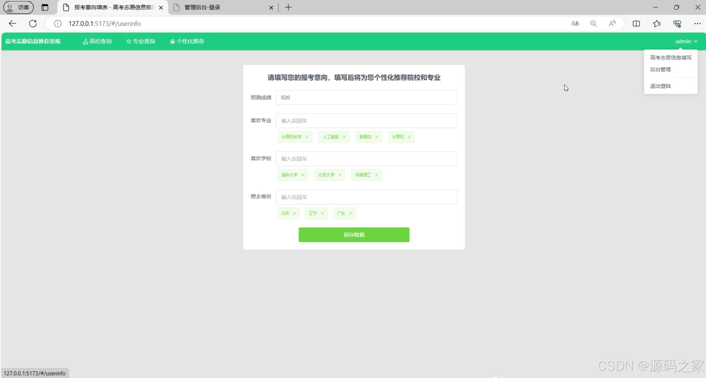Click the 预测成绩 score input field
Viewport: 706px width, 378px height.
point(366,97)
